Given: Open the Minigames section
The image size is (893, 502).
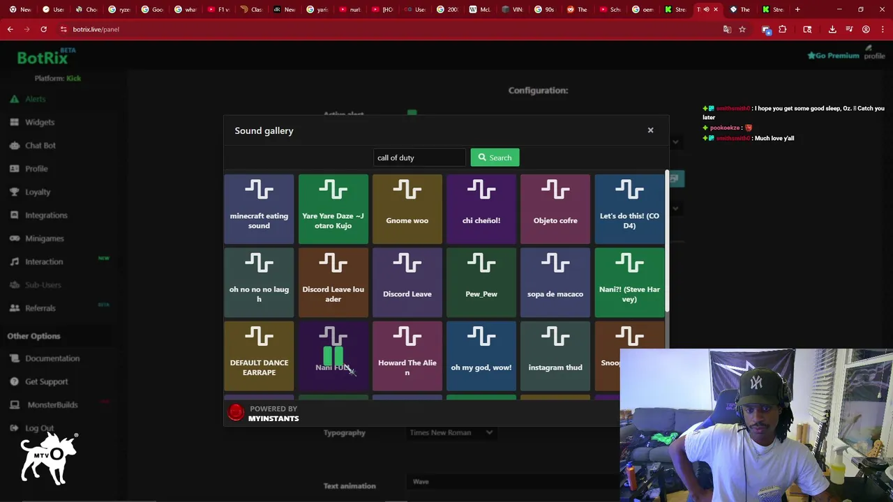Looking at the screenshot, I should pos(44,238).
